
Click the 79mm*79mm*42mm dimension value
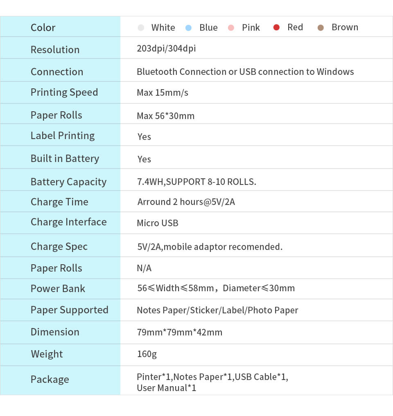click(x=180, y=332)
